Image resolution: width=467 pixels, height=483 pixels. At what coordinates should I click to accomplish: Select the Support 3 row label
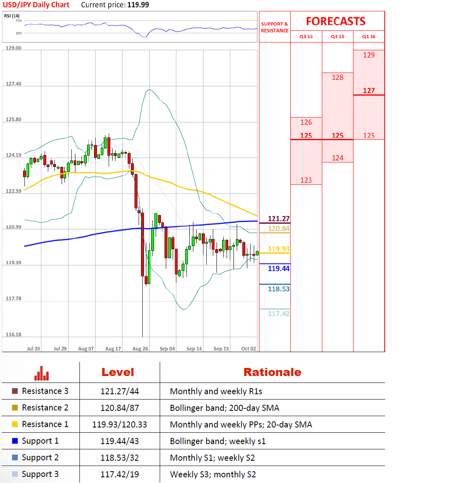click(x=40, y=474)
